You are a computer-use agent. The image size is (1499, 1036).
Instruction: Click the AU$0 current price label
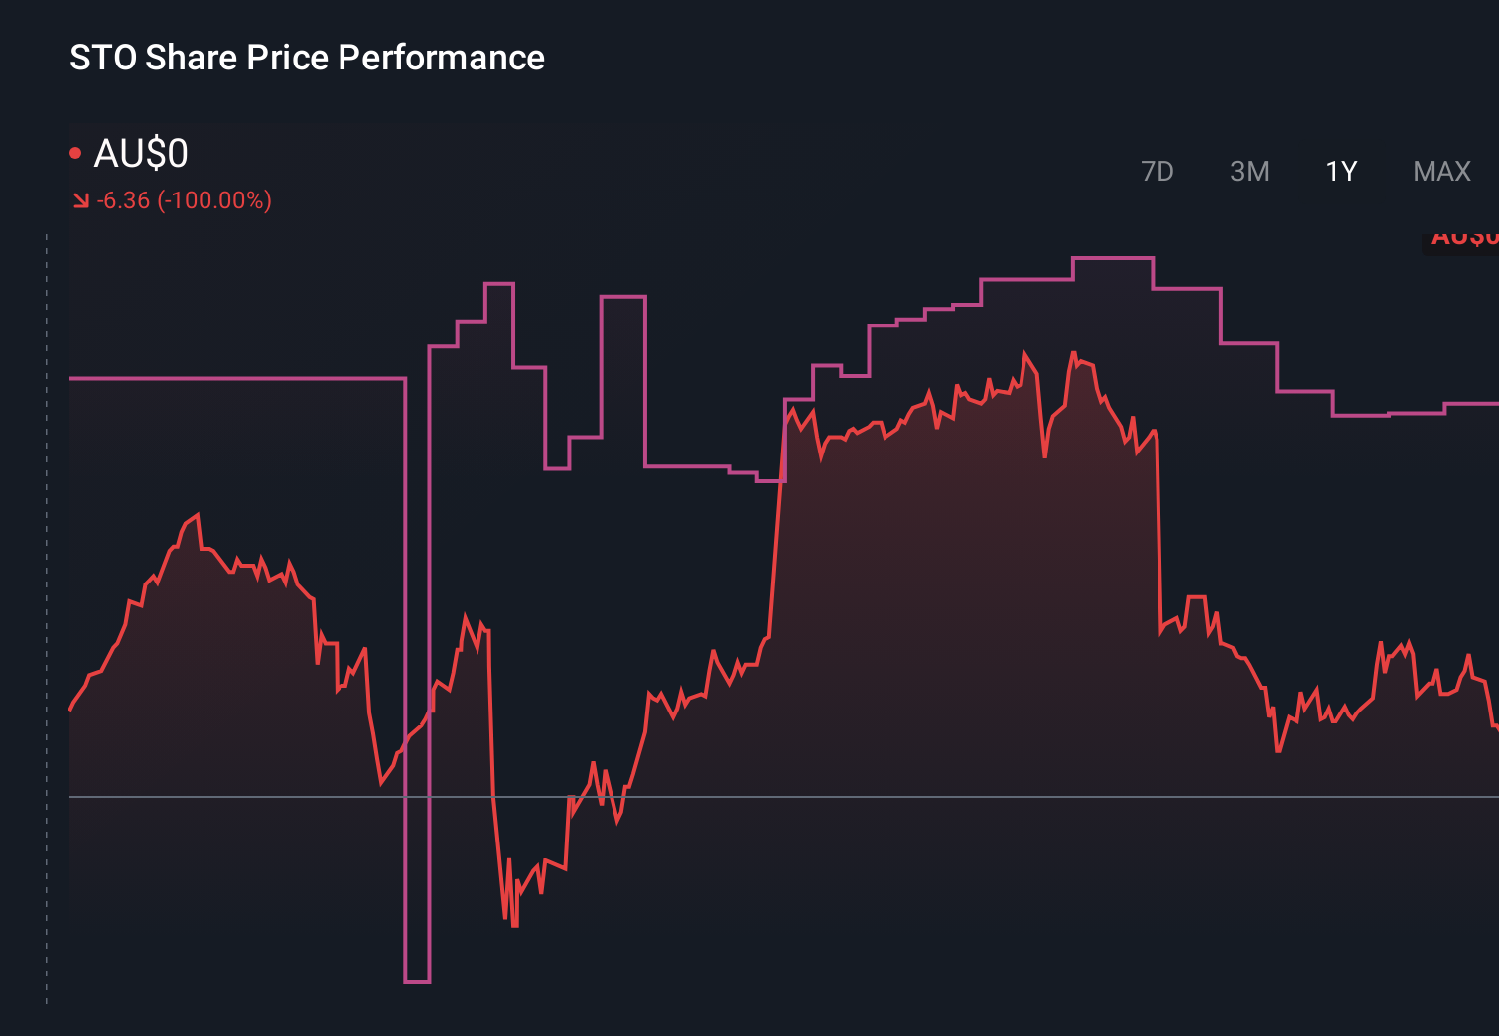(x=139, y=154)
